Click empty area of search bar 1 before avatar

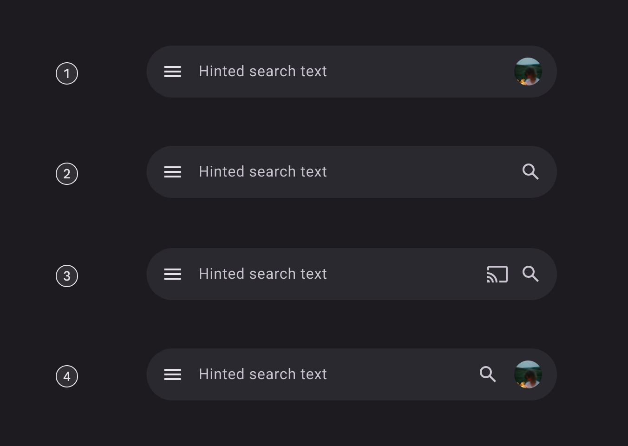(x=418, y=72)
